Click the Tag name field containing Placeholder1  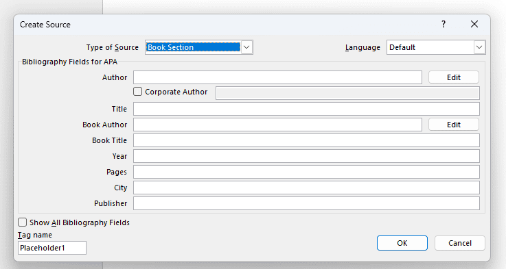(52, 248)
